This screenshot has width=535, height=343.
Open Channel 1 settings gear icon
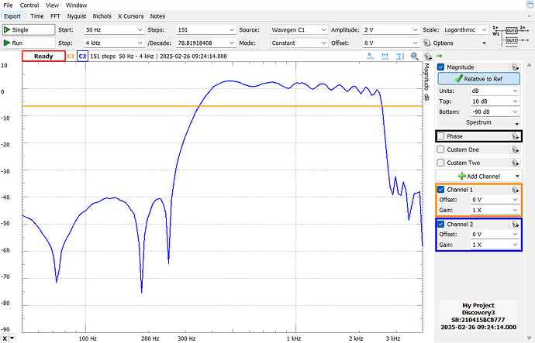pos(514,190)
